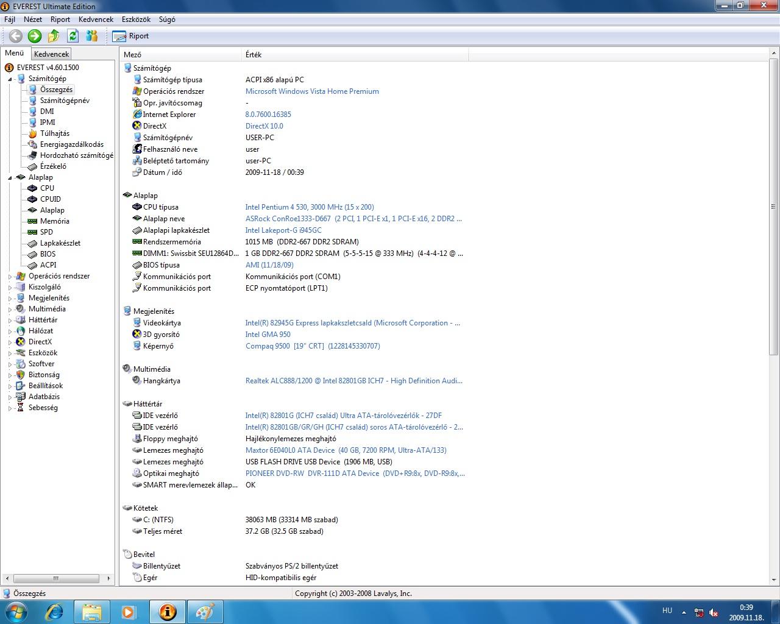780x624 pixels.
Task: Collapse the Számítógép tree node
Action: 10,79
